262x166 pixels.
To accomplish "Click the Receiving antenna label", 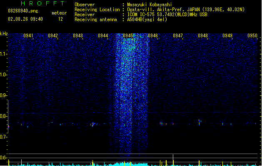I will pyautogui.click(x=96, y=20).
